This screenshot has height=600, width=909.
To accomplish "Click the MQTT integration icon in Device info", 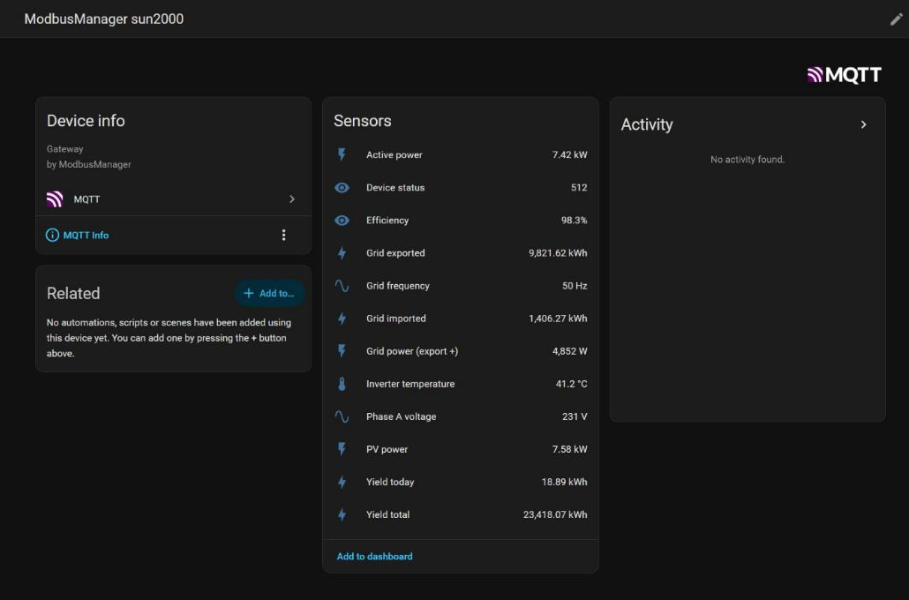I will 55,199.
